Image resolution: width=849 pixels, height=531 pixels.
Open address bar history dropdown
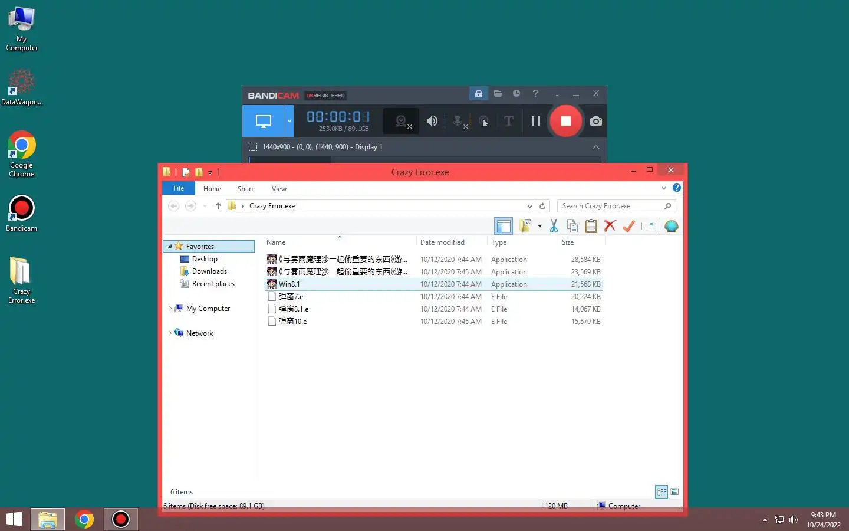529,206
